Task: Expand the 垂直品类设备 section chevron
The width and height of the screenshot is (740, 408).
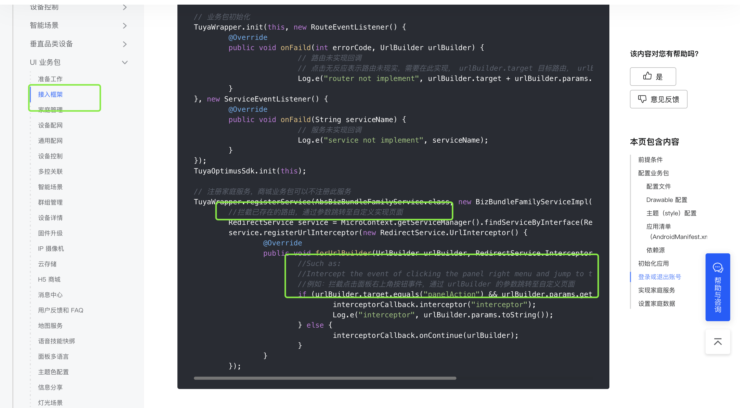Action: pos(125,44)
